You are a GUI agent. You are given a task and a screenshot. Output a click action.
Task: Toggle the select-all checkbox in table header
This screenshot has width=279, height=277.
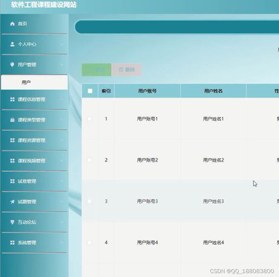point(90,91)
